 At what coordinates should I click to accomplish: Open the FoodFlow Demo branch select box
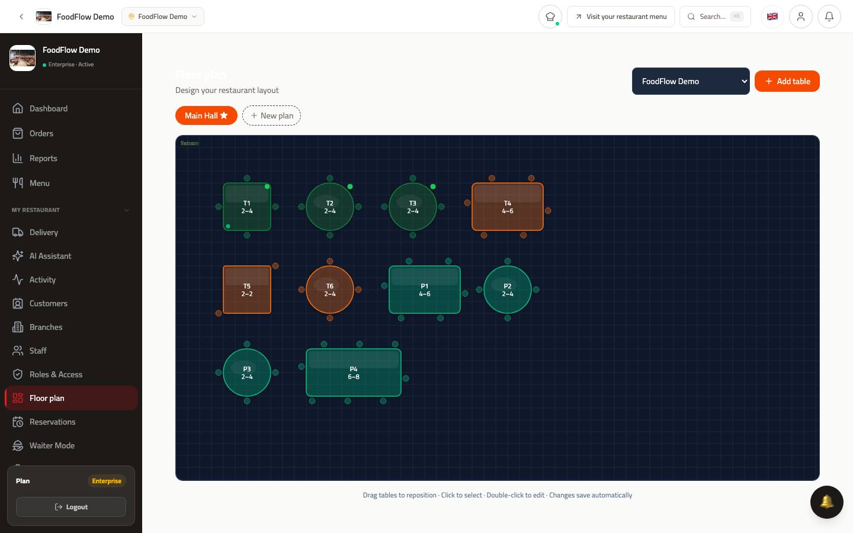click(691, 81)
